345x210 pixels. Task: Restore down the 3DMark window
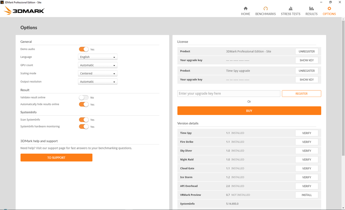pyautogui.click(x=330, y=2)
